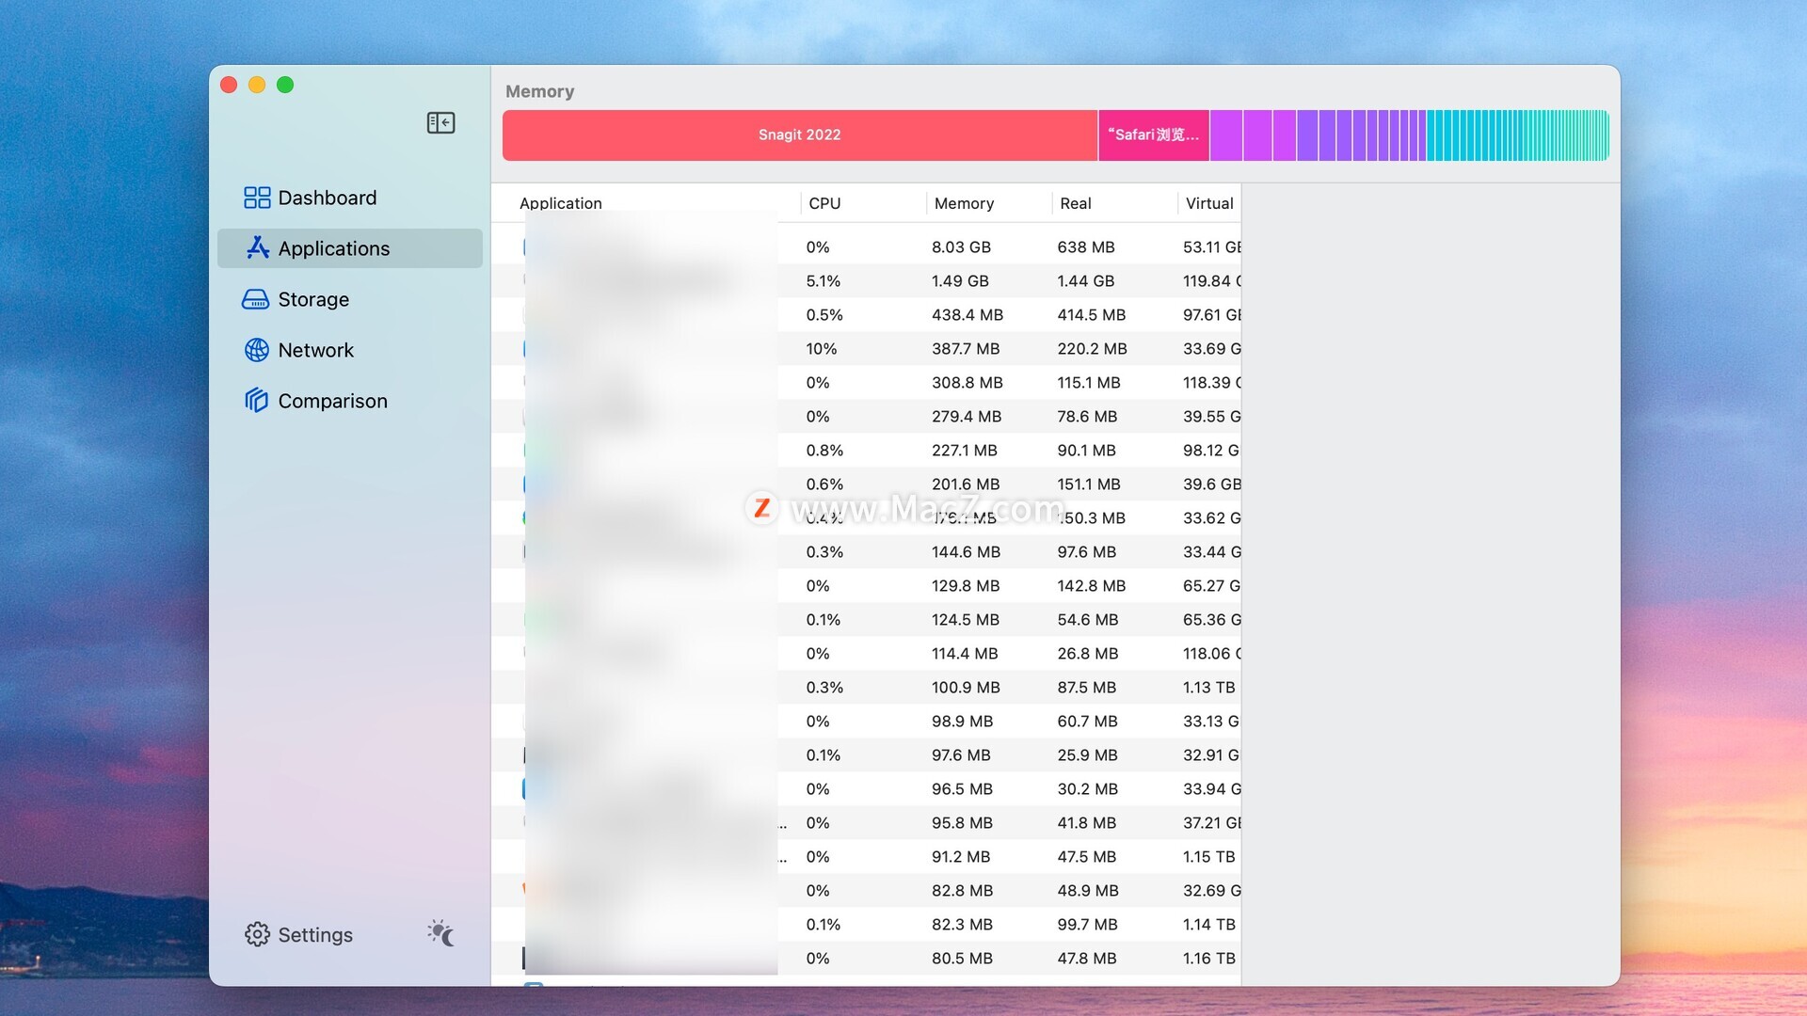Click the 308.8 MB memory cell
The height and width of the screenshot is (1016, 1807).
pyautogui.click(x=967, y=383)
